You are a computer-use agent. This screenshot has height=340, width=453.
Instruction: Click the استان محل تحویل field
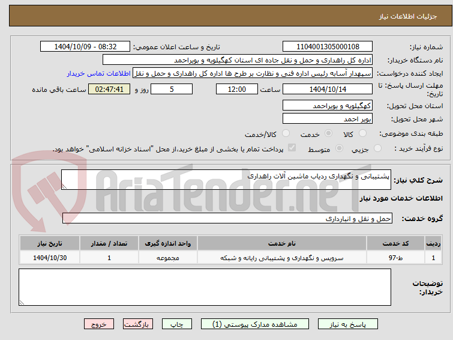[x=328, y=105]
